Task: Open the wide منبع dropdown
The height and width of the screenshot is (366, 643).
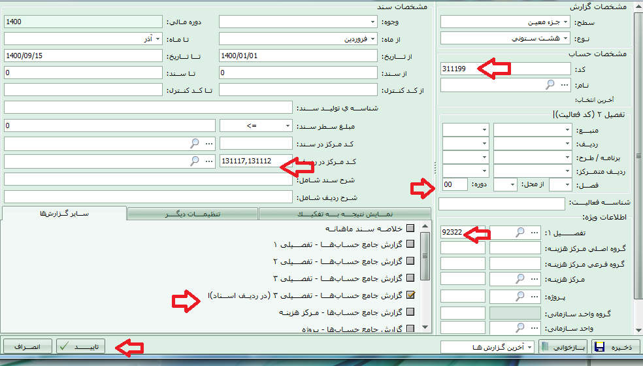Action: 567,129
